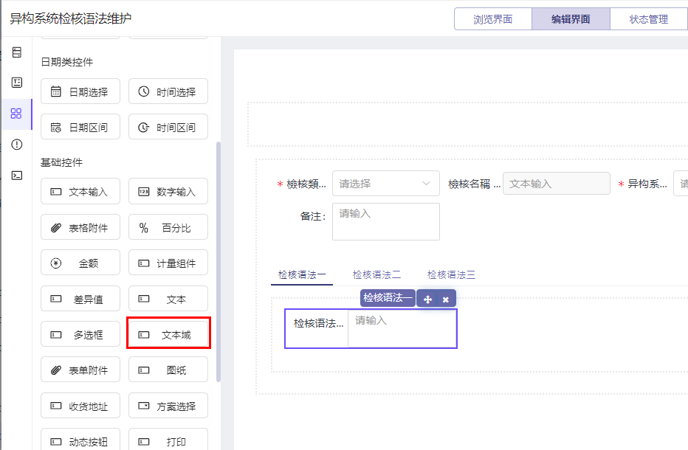Click icon on 收货地址 control

(x=55, y=406)
